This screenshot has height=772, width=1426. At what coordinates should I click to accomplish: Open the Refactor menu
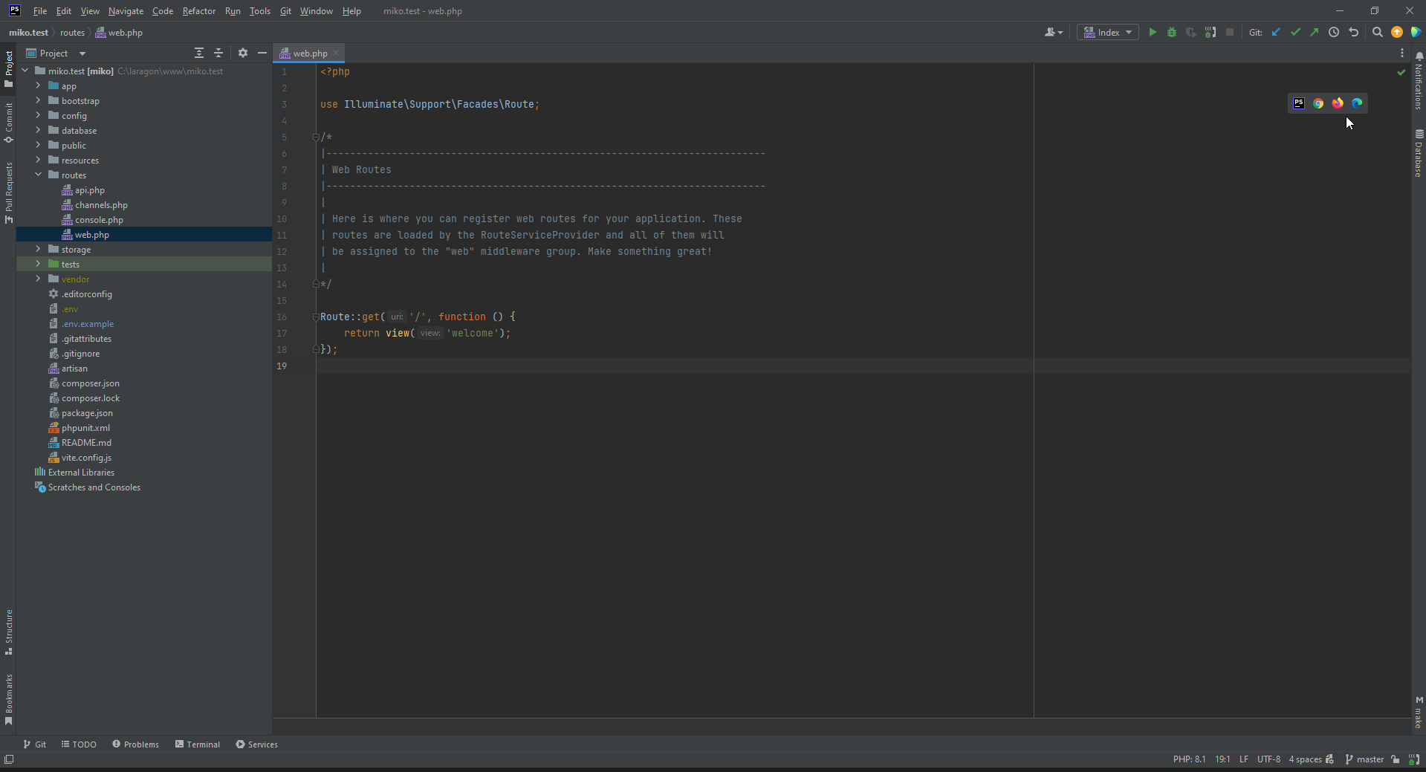(198, 11)
